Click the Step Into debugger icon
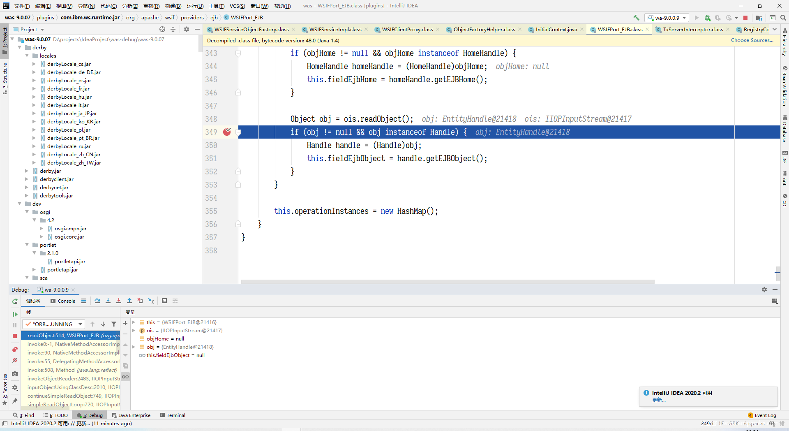 (x=108, y=301)
